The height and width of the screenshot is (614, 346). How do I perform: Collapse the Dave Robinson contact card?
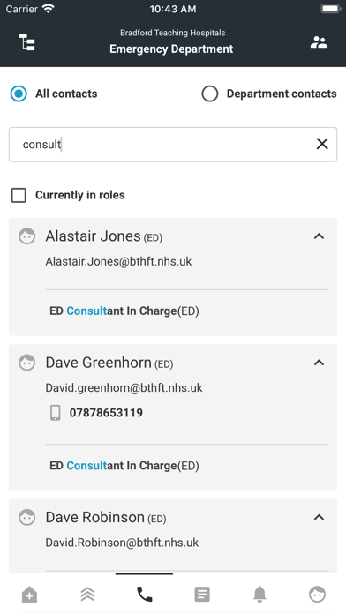[x=319, y=517]
